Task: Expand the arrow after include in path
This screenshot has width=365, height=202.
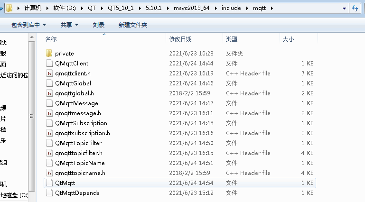Action: click(247, 9)
